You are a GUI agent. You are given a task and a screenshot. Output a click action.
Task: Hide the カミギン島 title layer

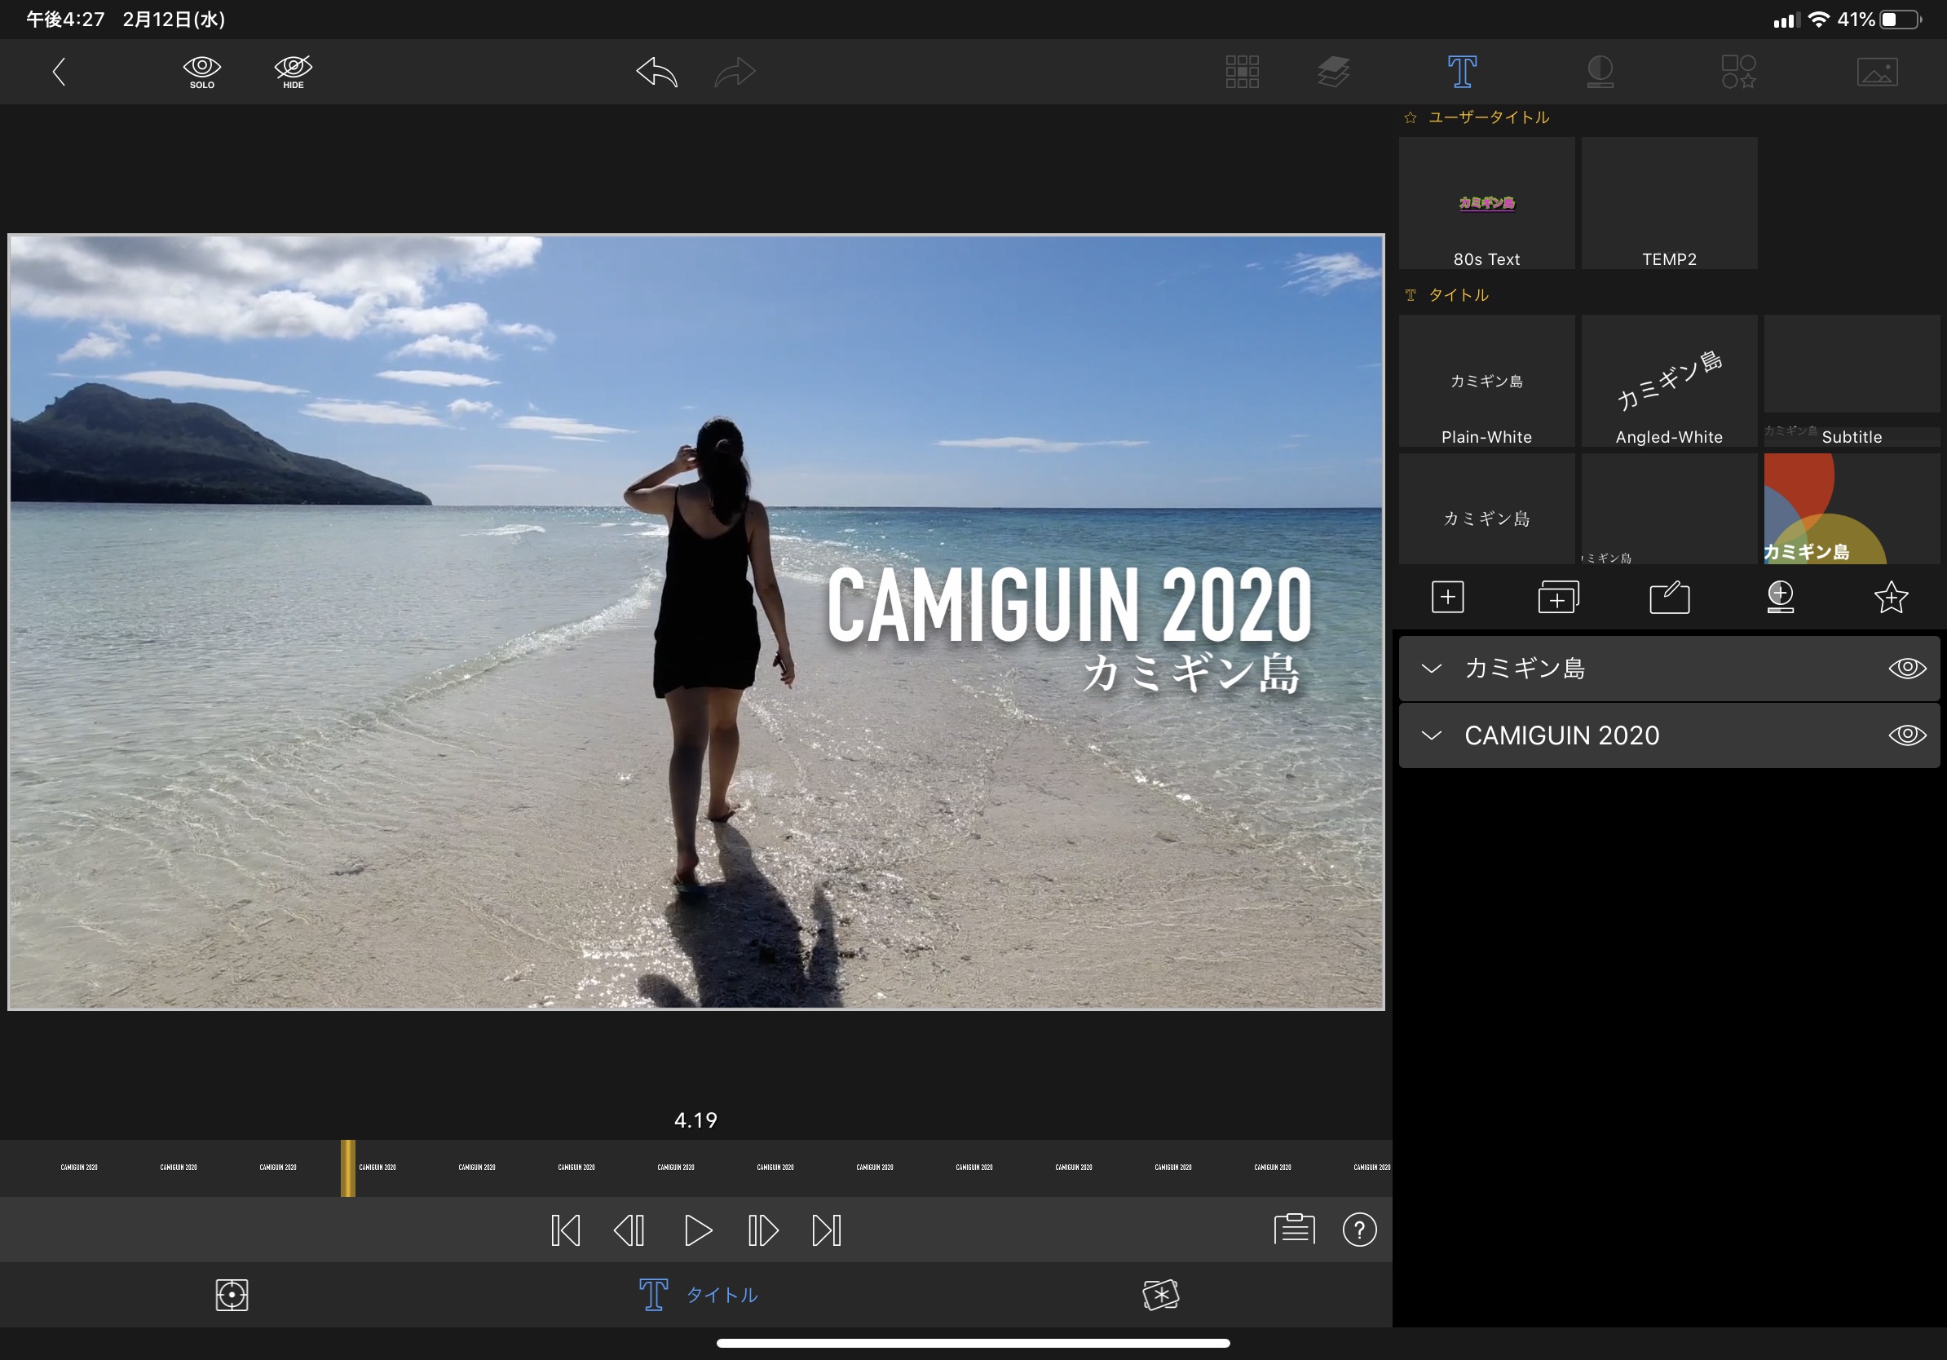coord(1906,668)
